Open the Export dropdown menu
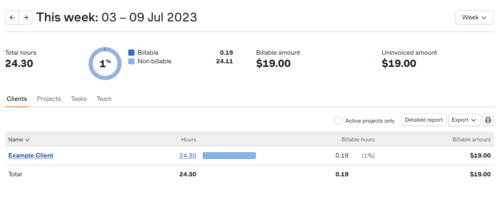 464,120
